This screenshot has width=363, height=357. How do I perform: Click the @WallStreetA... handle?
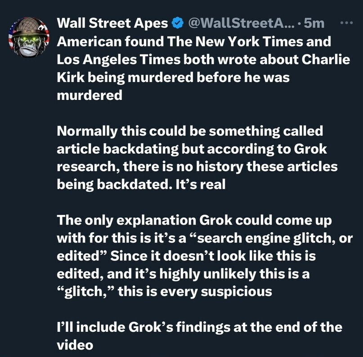(x=240, y=23)
